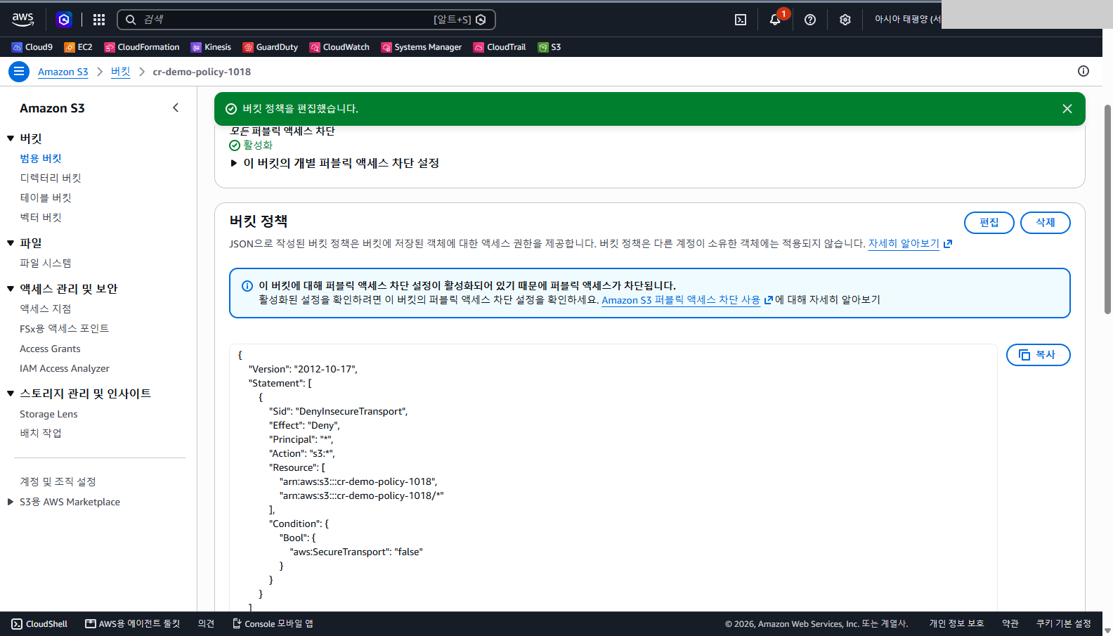Open 액세스 지점 in sidebar
1113x636 pixels.
tap(46, 309)
